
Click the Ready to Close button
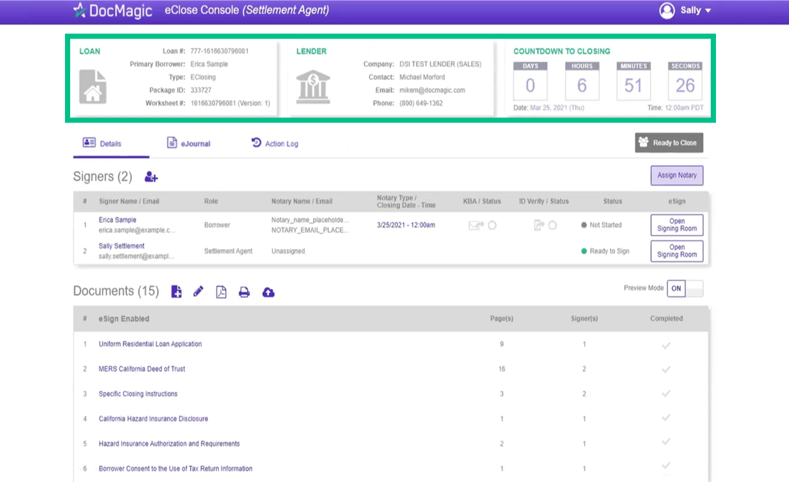pos(669,143)
